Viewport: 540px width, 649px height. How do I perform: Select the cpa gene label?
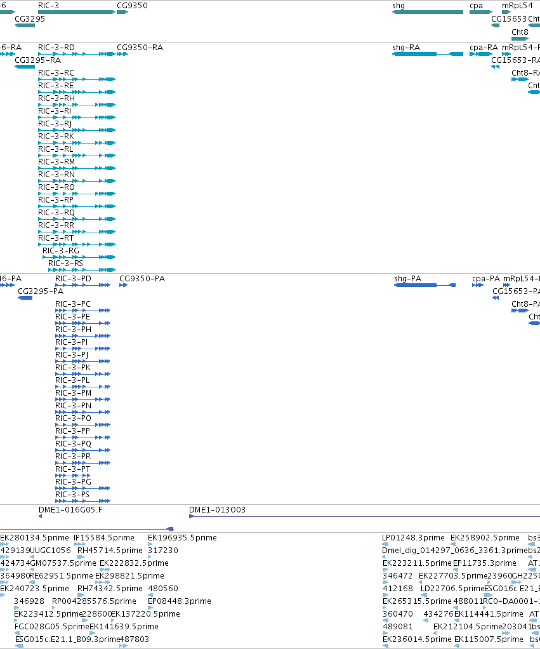(477, 5)
